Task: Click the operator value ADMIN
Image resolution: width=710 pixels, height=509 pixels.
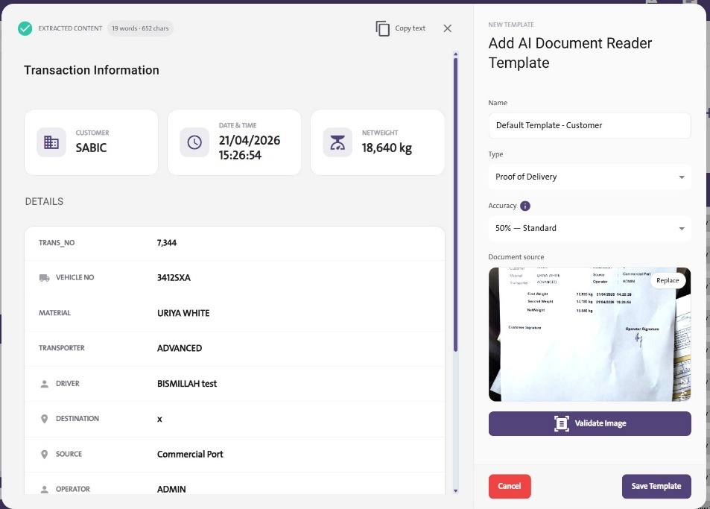Action: (171, 490)
